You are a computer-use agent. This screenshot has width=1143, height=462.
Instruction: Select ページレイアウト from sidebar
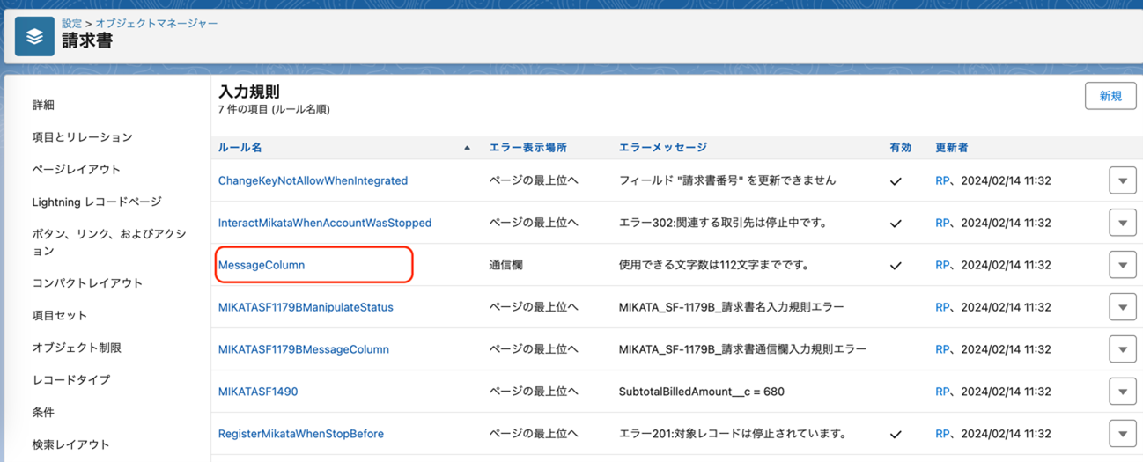tap(76, 169)
